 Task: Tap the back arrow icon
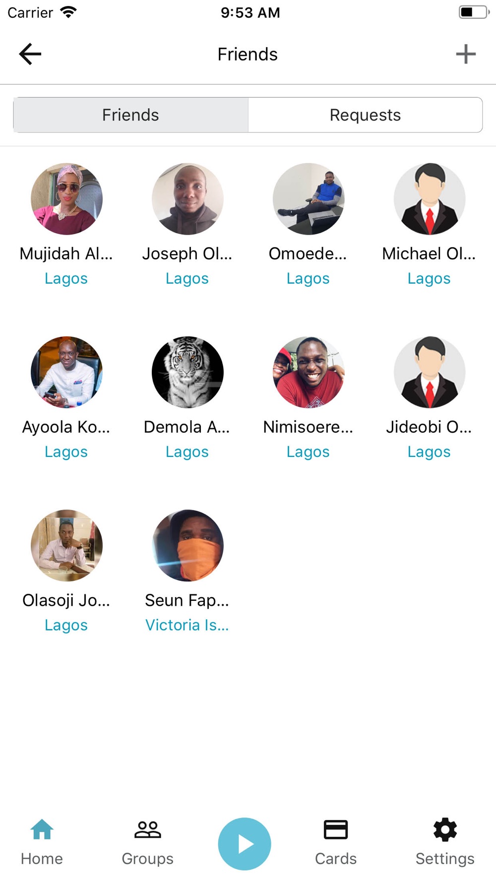click(30, 54)
